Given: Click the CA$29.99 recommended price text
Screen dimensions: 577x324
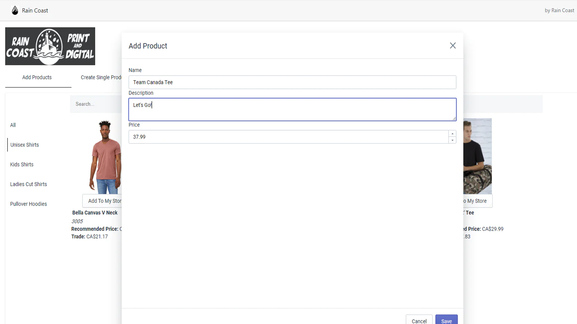Looking at the screenshot, I should 493,229.
